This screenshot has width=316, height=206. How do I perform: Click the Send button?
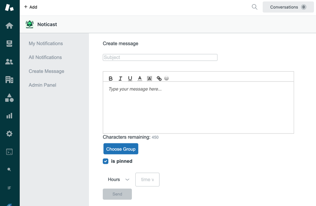pos(117,194)
